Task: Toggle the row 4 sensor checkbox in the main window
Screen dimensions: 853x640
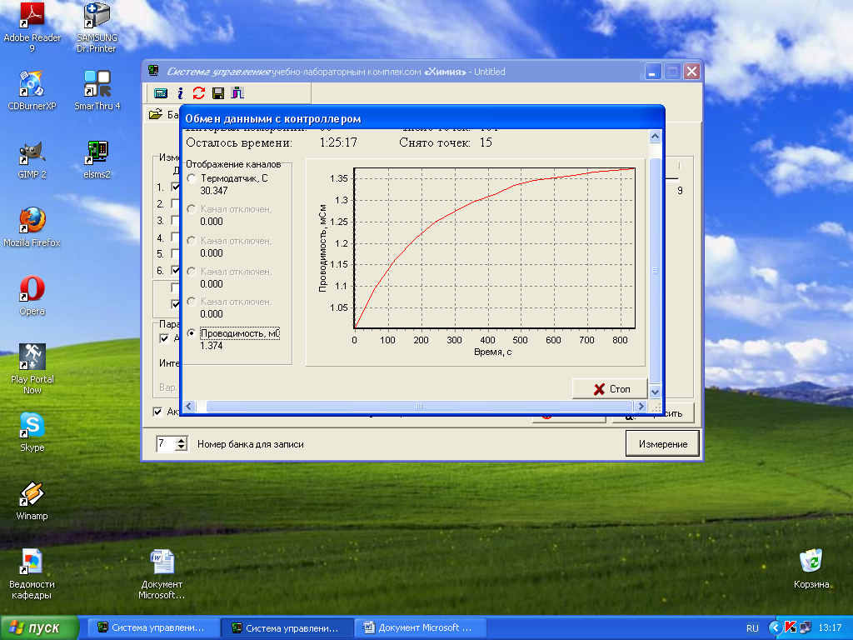Action: coord(175,237)
